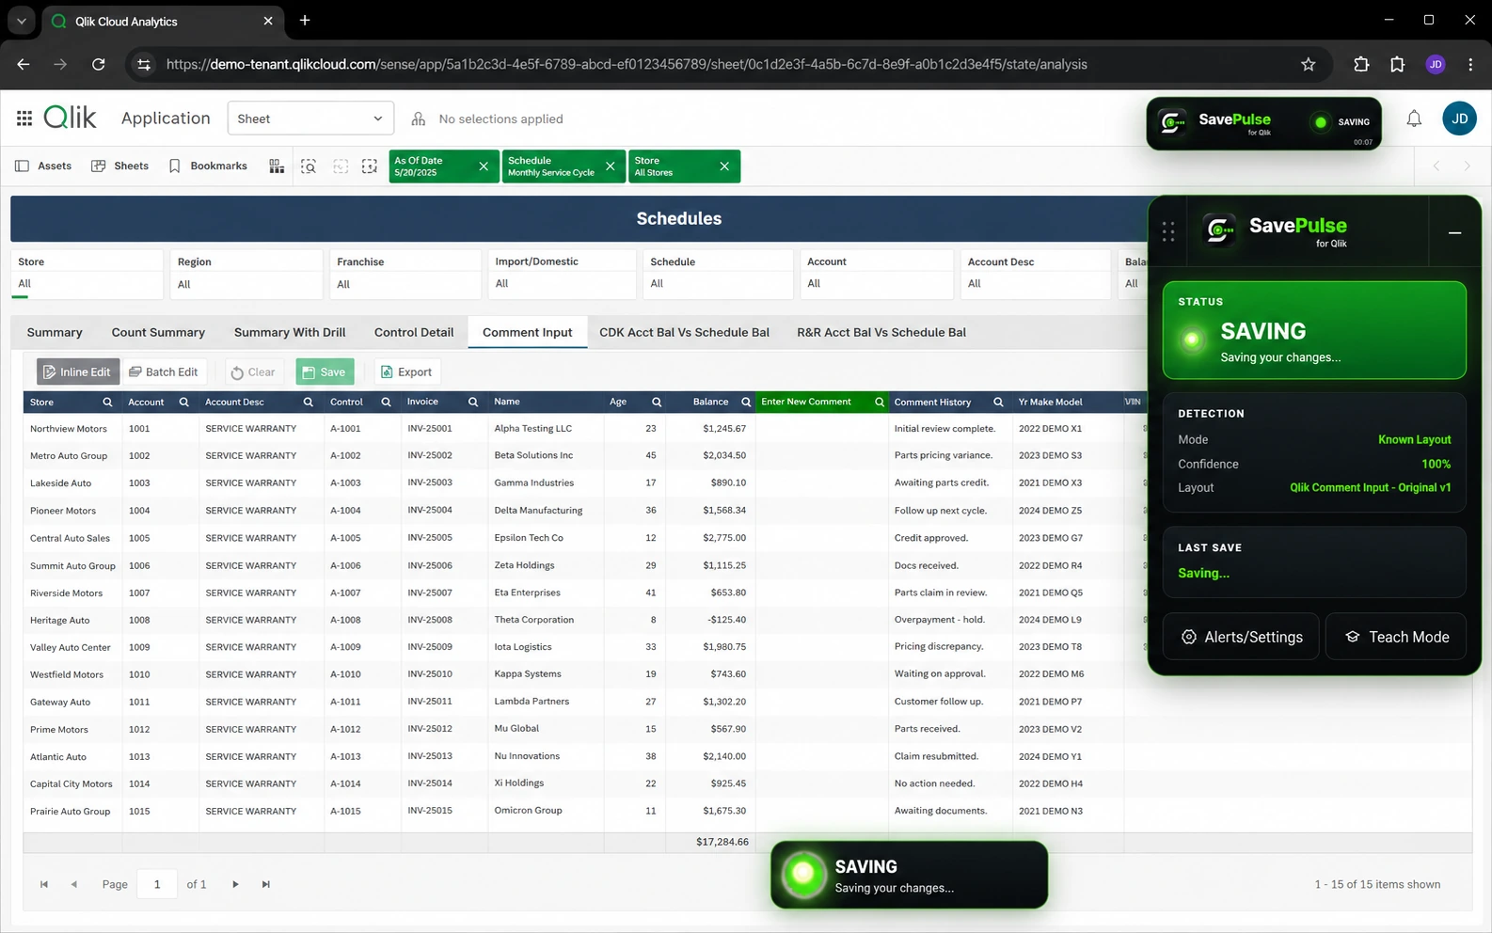Image resolution: width=1492 pixels, height=933 pixels.
Task: Open CDK Acct Bal Vs Schedule Bal tab
Action: coord(684,332)
